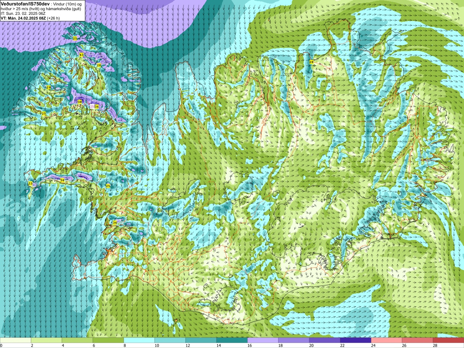Pick the 20–22 m/s violet legend swatch
Viewport: 464px width, 348px height.
(325, 340)
